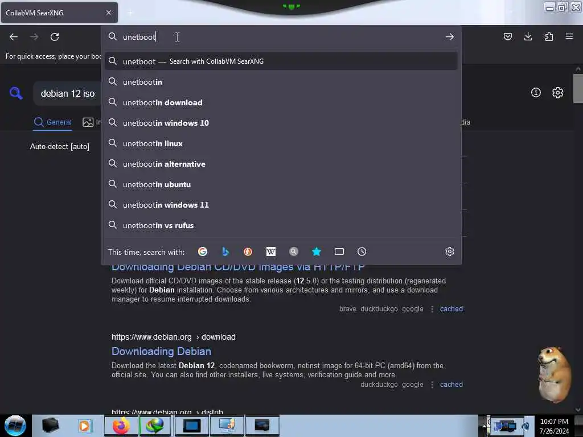Viewport: 583px width, 437px height.
Task: Search open tabs using the tab icon
Action: click(339, 252)
